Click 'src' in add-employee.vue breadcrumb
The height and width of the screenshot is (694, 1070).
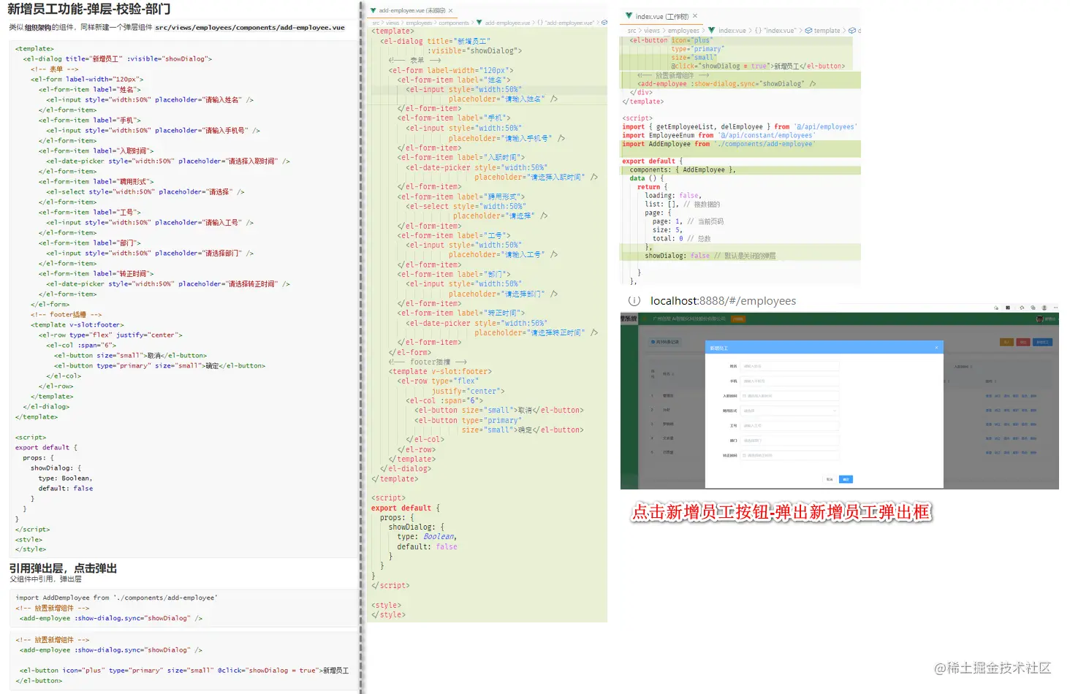coord(376,23)
